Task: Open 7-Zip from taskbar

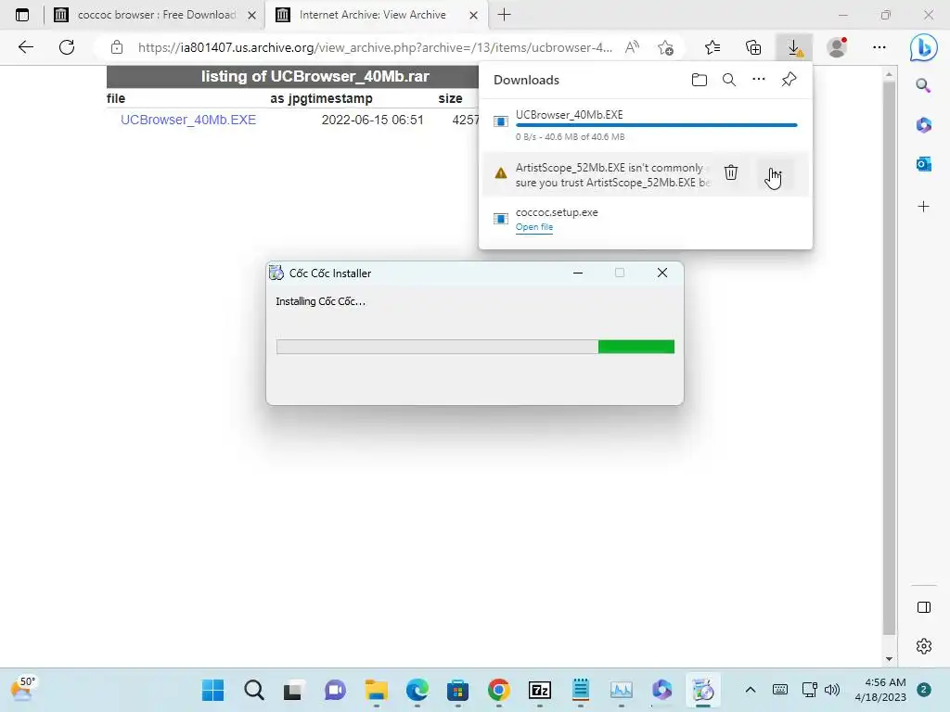Action: point(539,690)
